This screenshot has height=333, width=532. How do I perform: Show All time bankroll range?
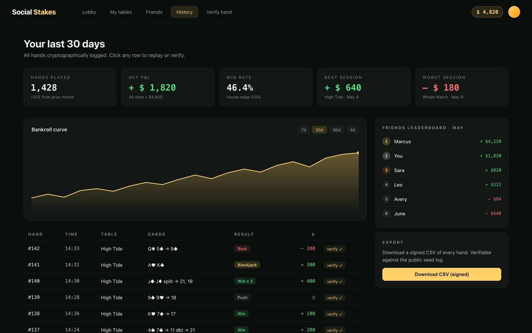tap(352, 130)
